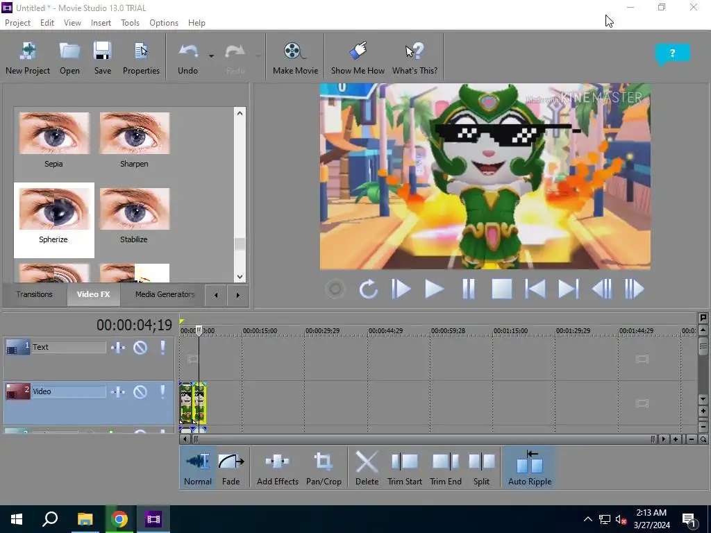Open project Properties
Image resolution: width=711 pixels, height=533 pixels.
pyautogui.click(x=141, y=58)
